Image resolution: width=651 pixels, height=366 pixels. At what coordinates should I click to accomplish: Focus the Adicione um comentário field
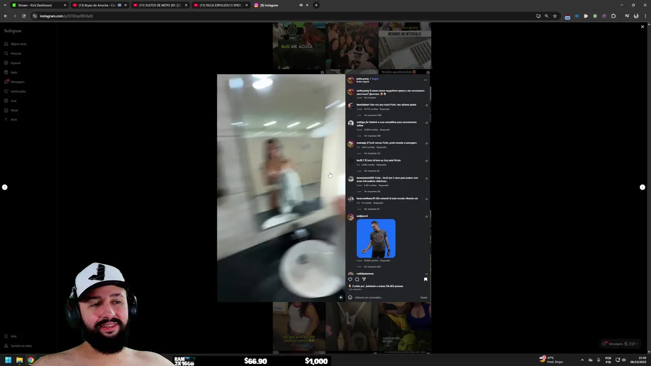[387, 297]
